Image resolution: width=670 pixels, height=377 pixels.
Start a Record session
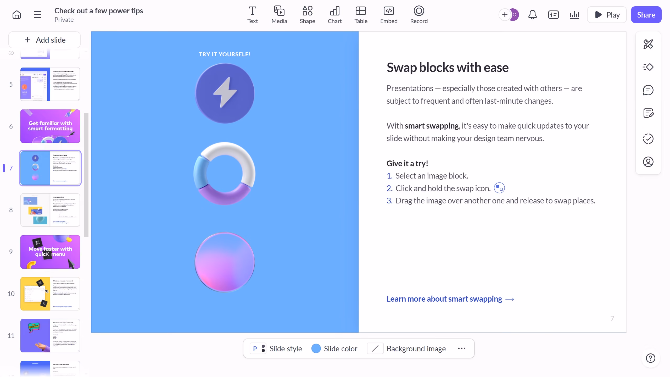[419, 15]
